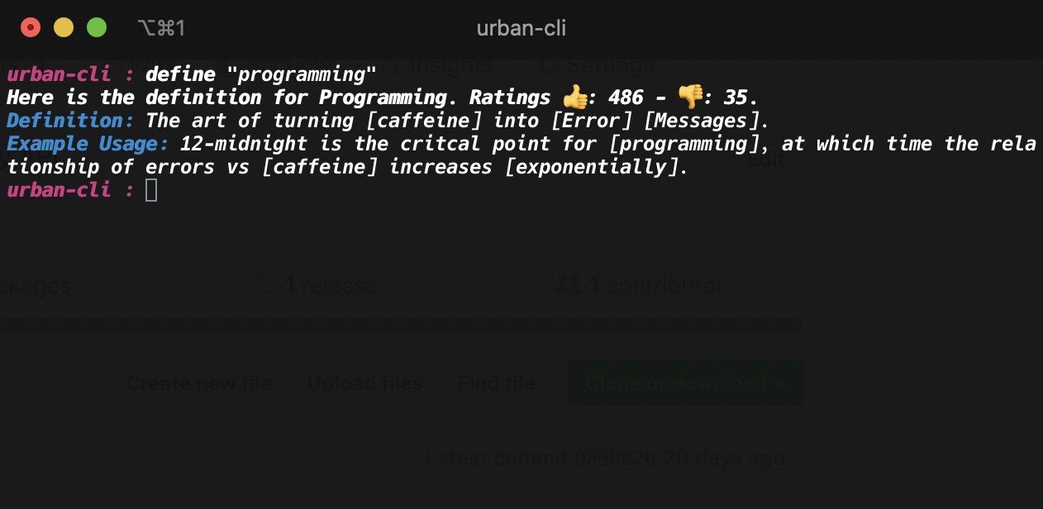Click the Upload files button
Viewport: 1043px width, 509px height.
pyautogui.click(x=364, y=383)
